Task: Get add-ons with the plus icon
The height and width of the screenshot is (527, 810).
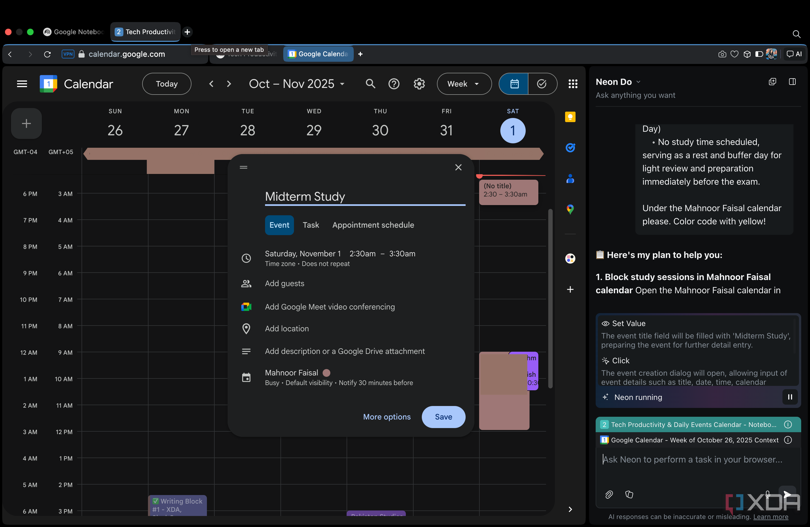Action: (x=570, y=289)
